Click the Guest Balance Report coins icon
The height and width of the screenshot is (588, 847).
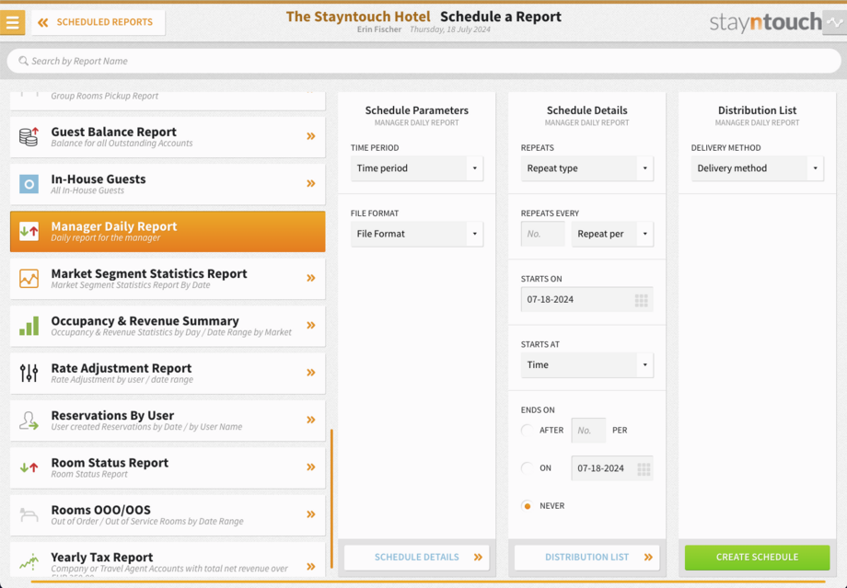[29, 136]
